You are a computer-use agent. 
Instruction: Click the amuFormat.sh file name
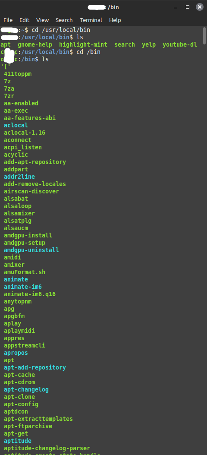(25, 272)
